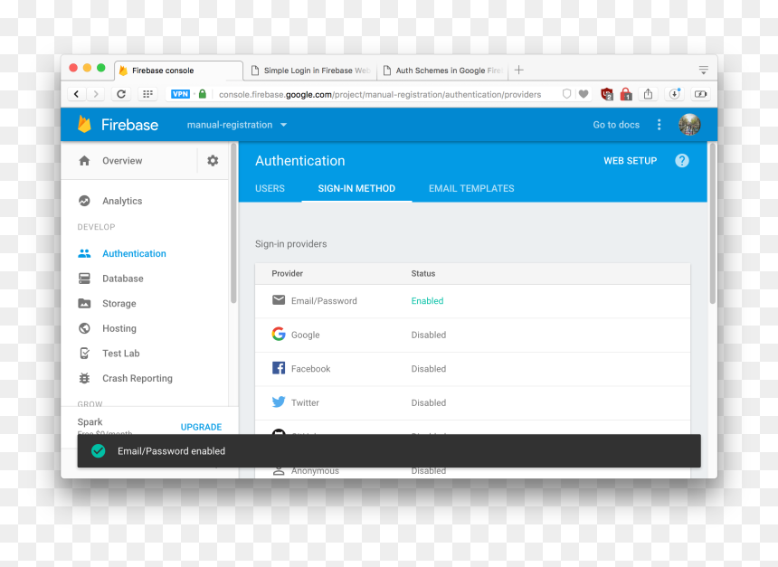This screenshot has height=567, width=778.
Task: Select the SIGN-IN METHOD tab
Action: click(x=356, y=188)
